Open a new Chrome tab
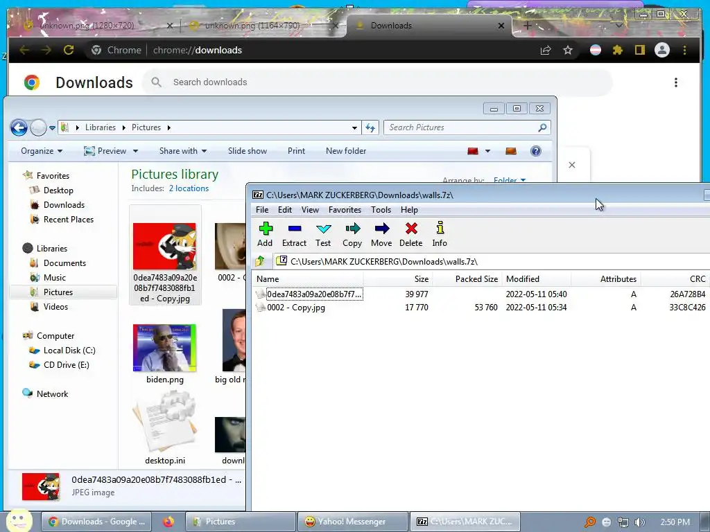 pyautogui.click(x=527, y=26)
